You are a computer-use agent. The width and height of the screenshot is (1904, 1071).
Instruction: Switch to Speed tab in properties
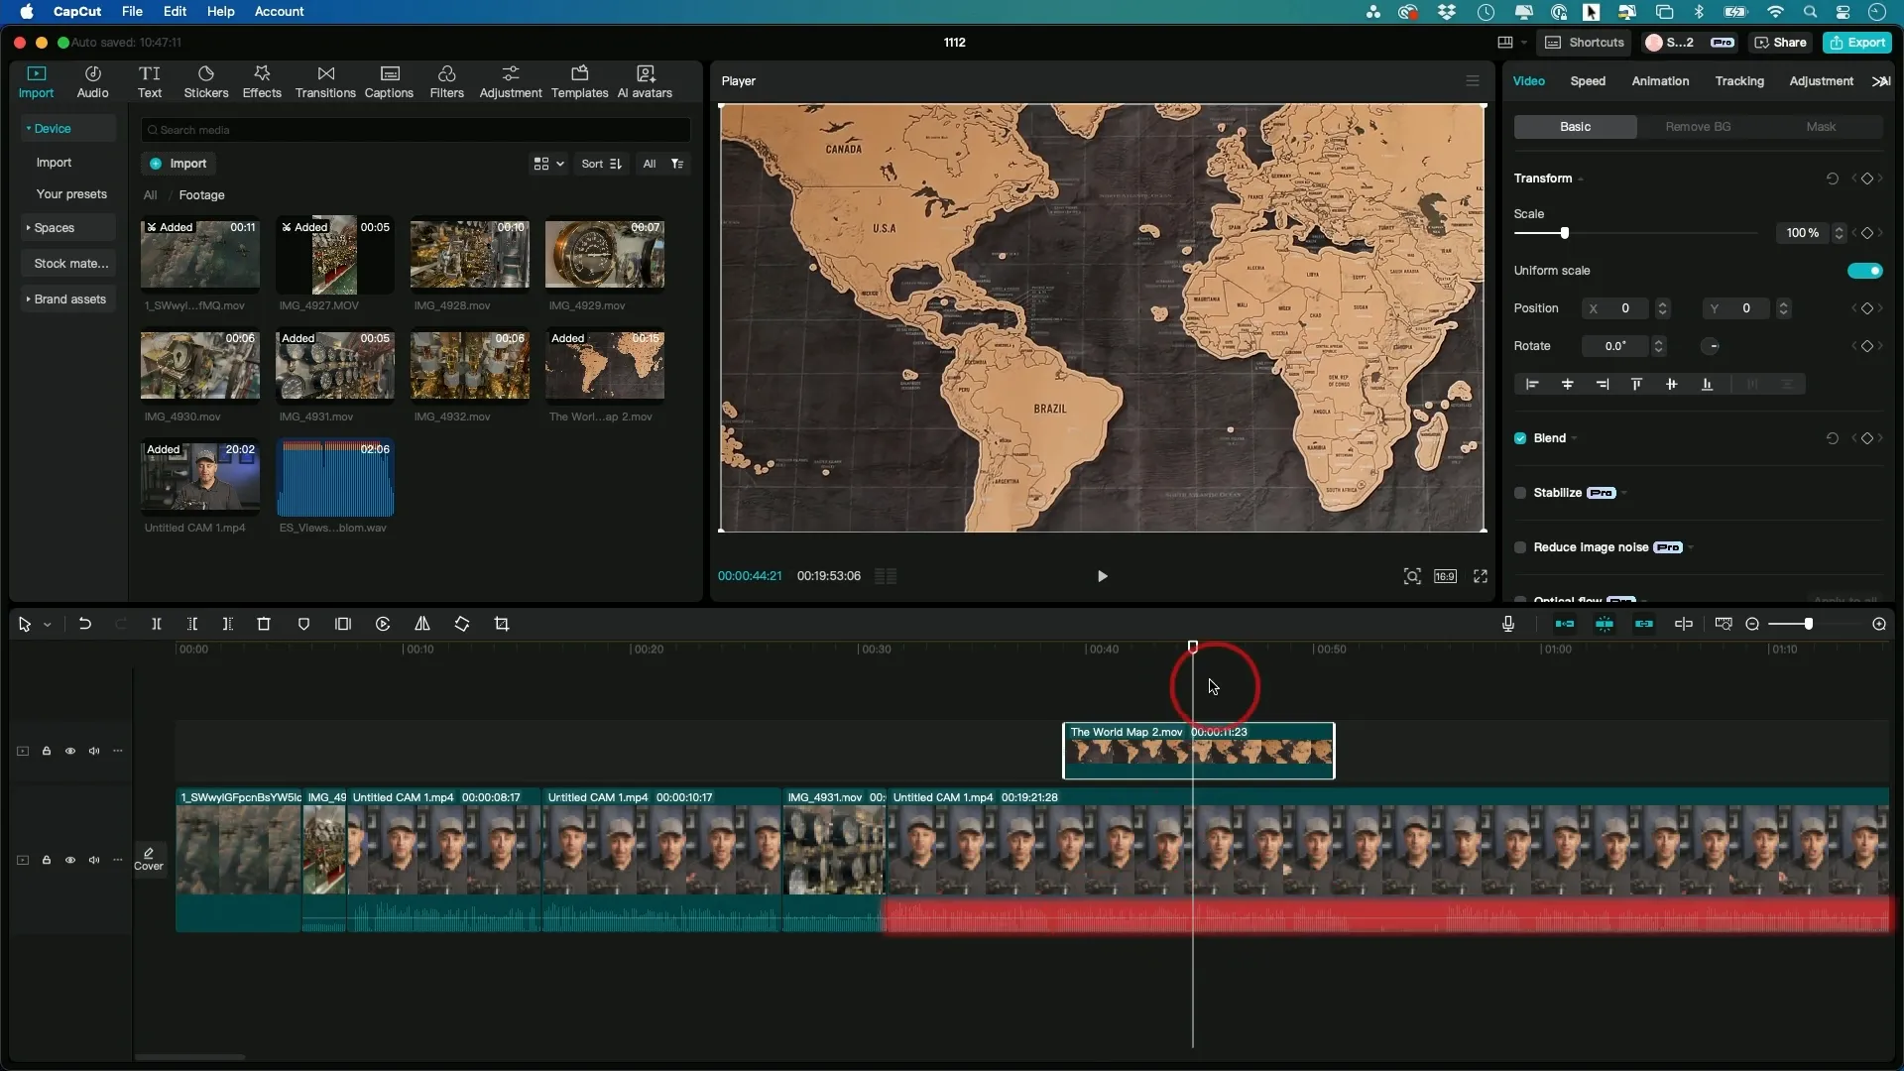pos(1587,81)
